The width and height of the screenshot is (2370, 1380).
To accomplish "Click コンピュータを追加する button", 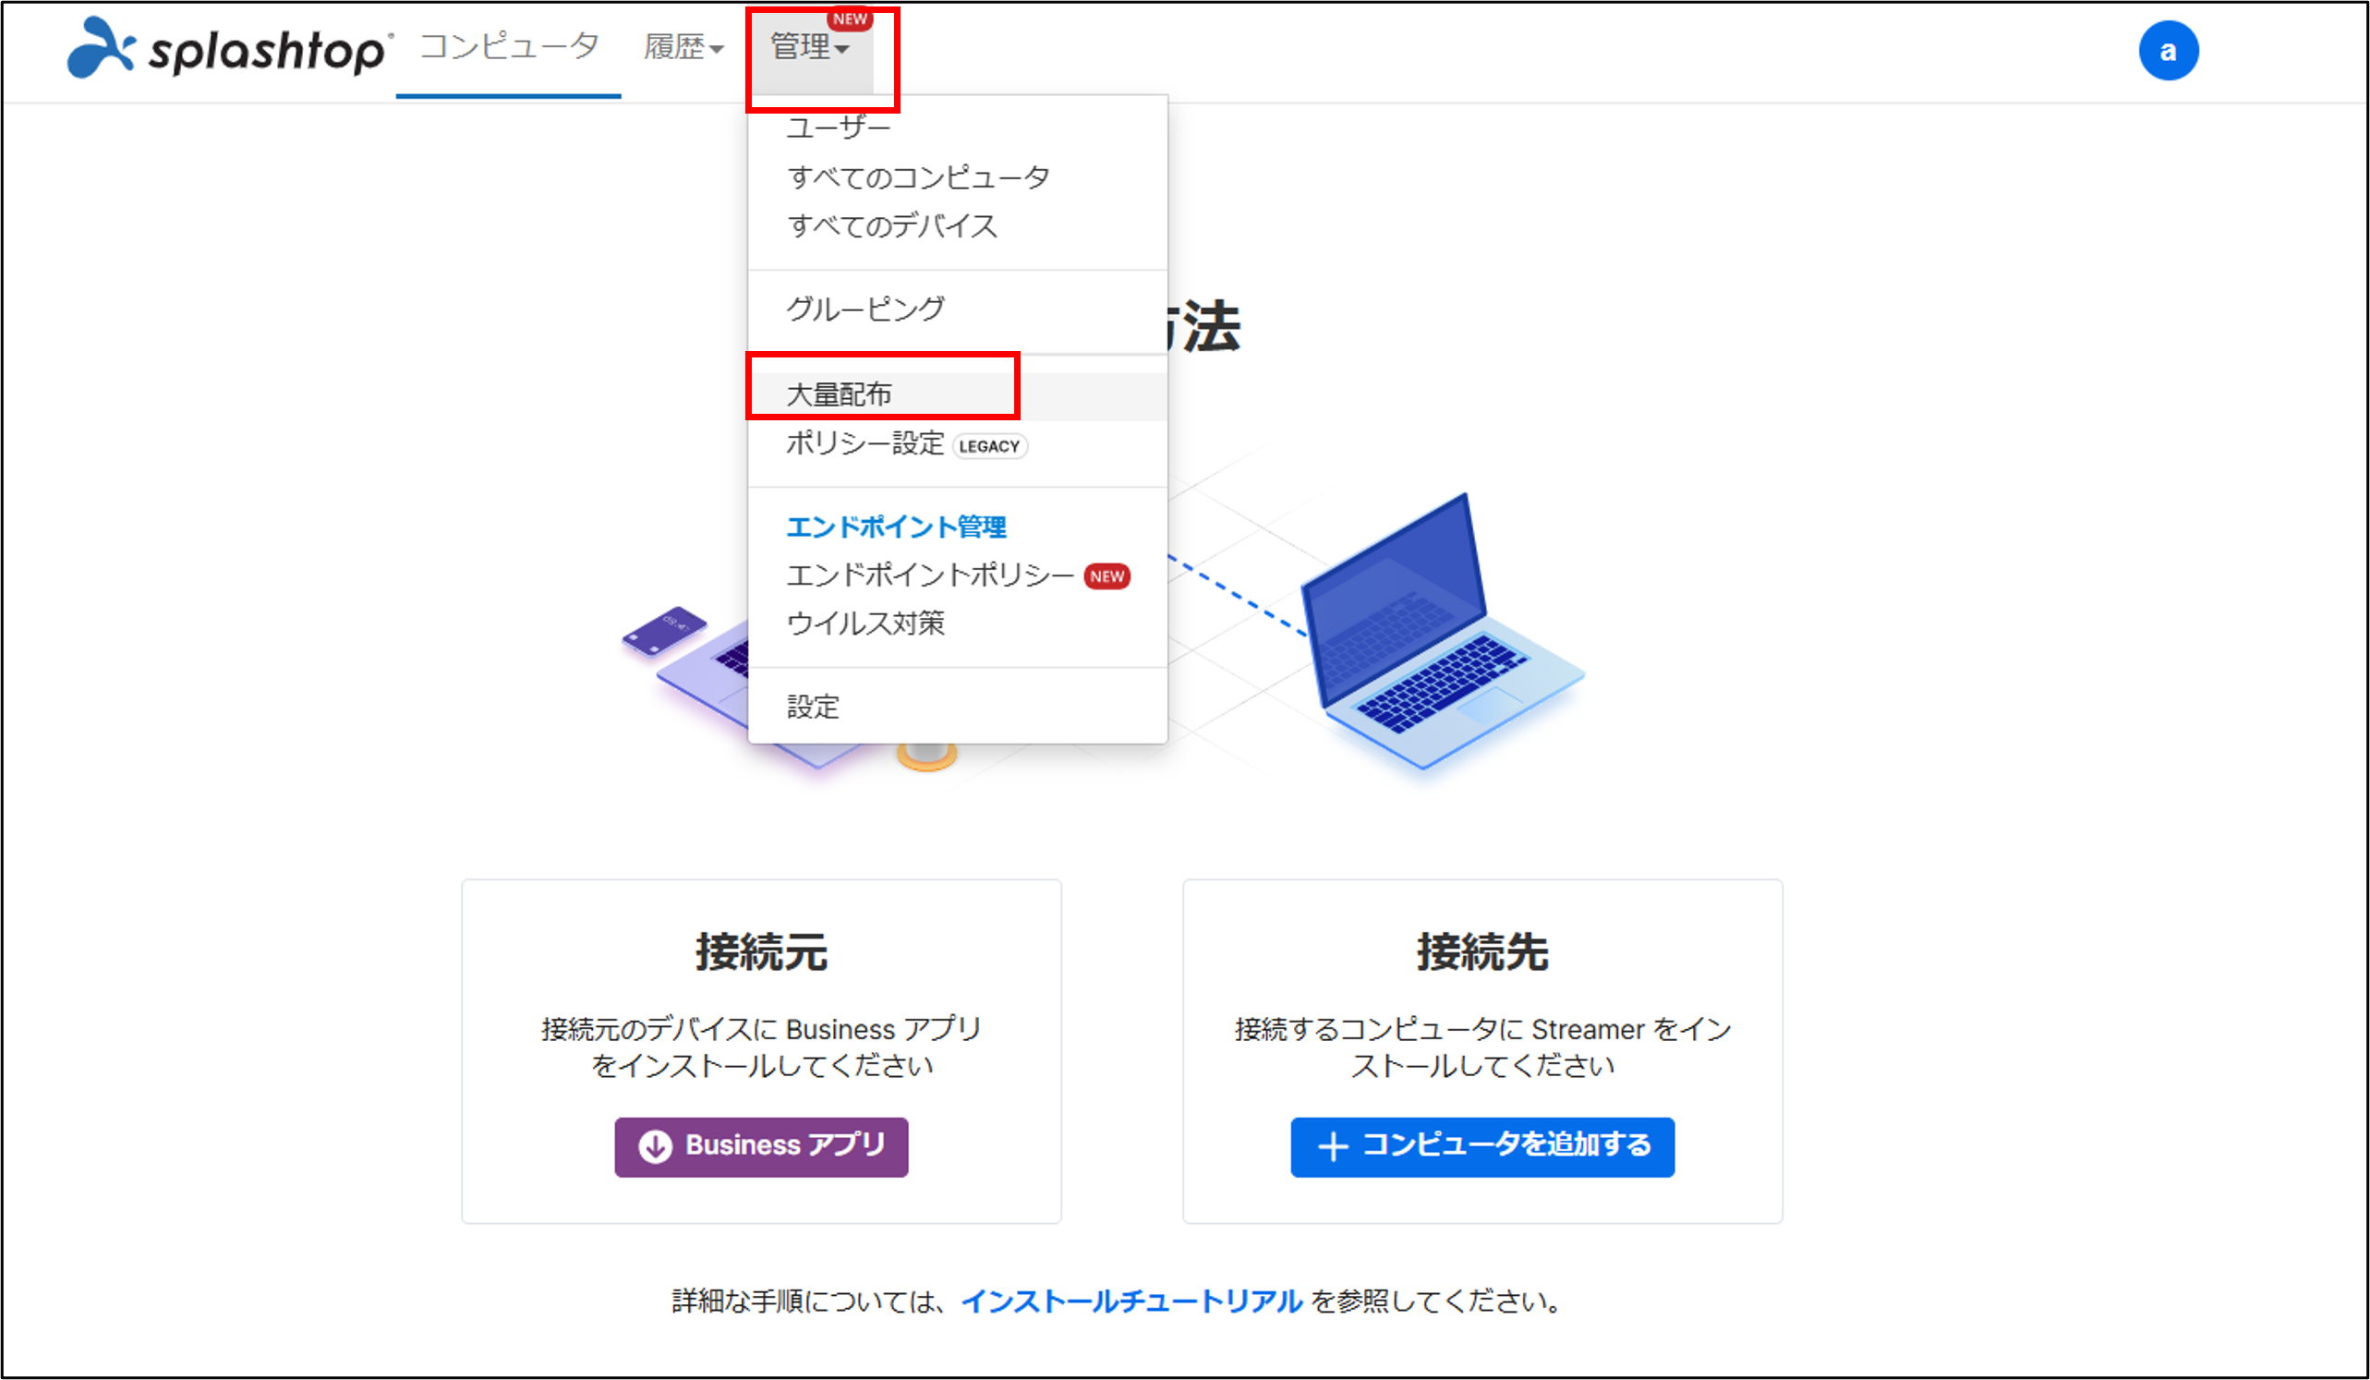I will tap(1482, 1146).
